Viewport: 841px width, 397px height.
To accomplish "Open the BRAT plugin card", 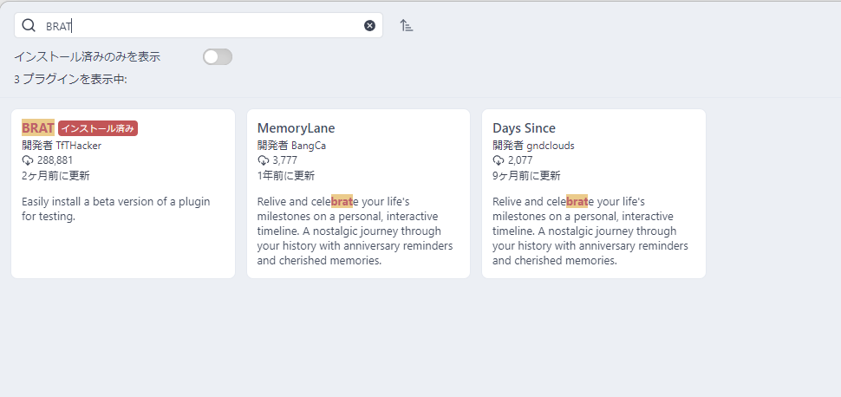I will pos(123,193).
